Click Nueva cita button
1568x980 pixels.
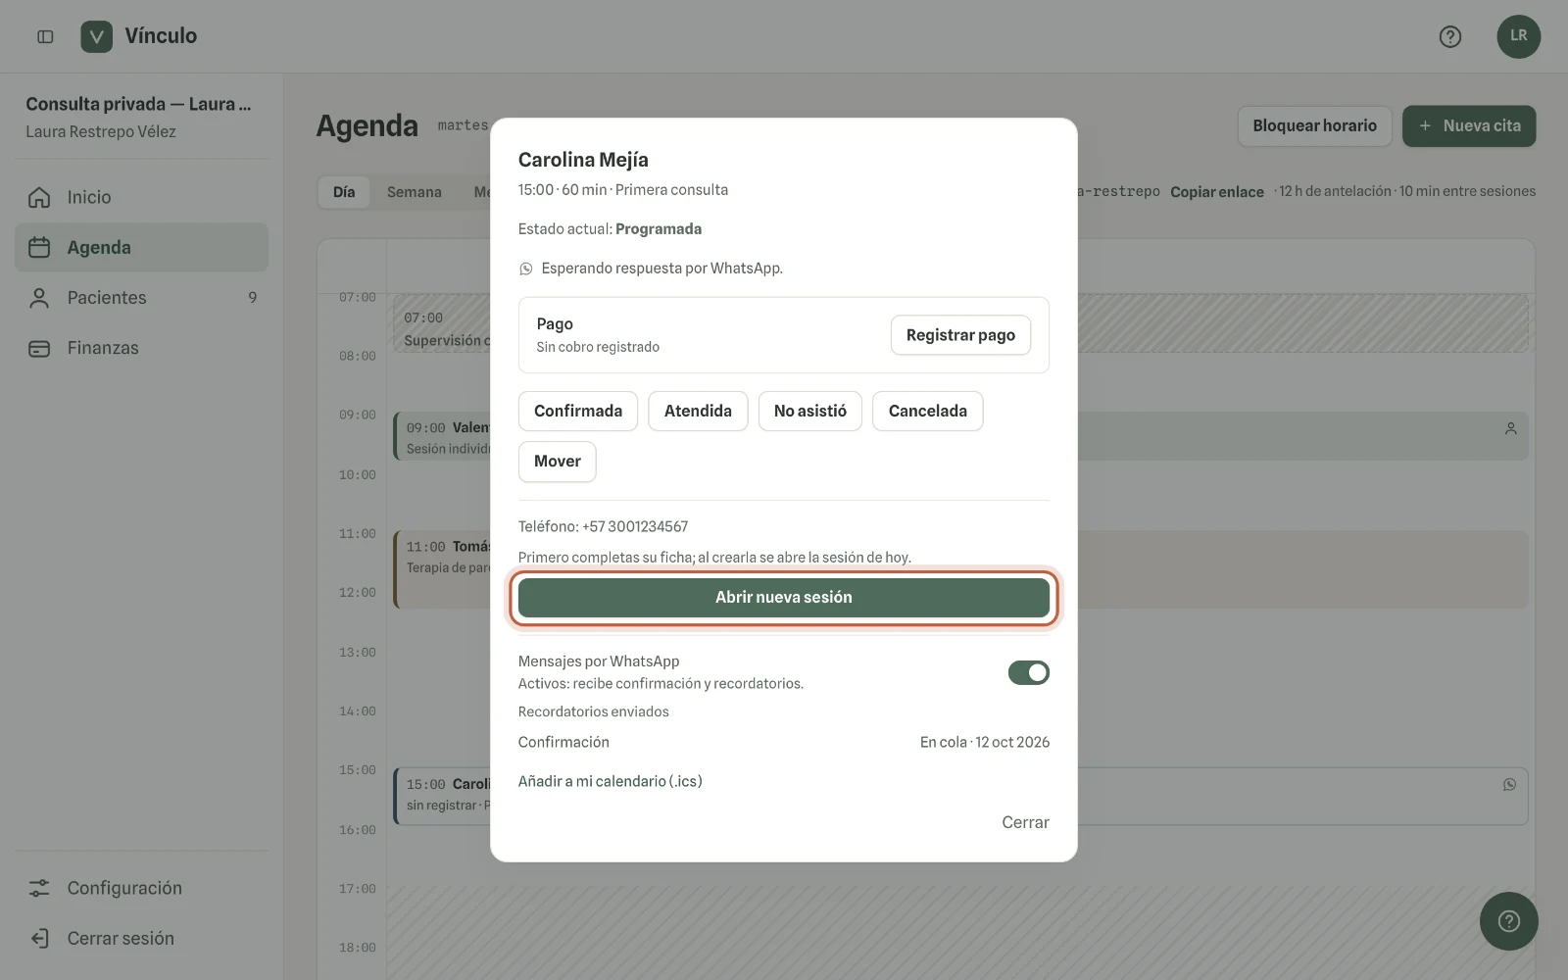click(1469, 125)
